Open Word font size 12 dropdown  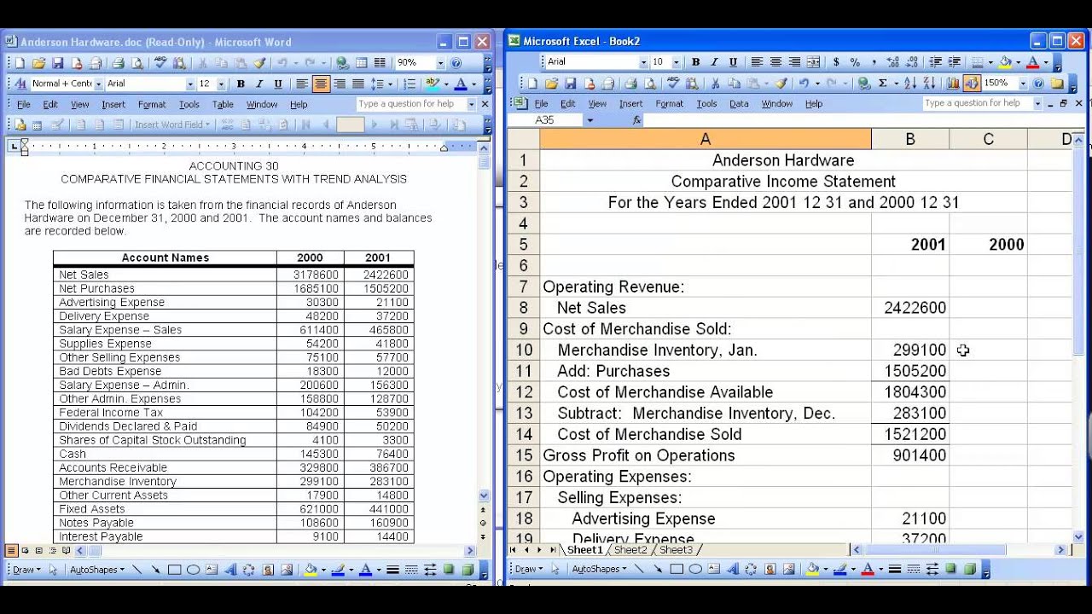tap(221, 84)
